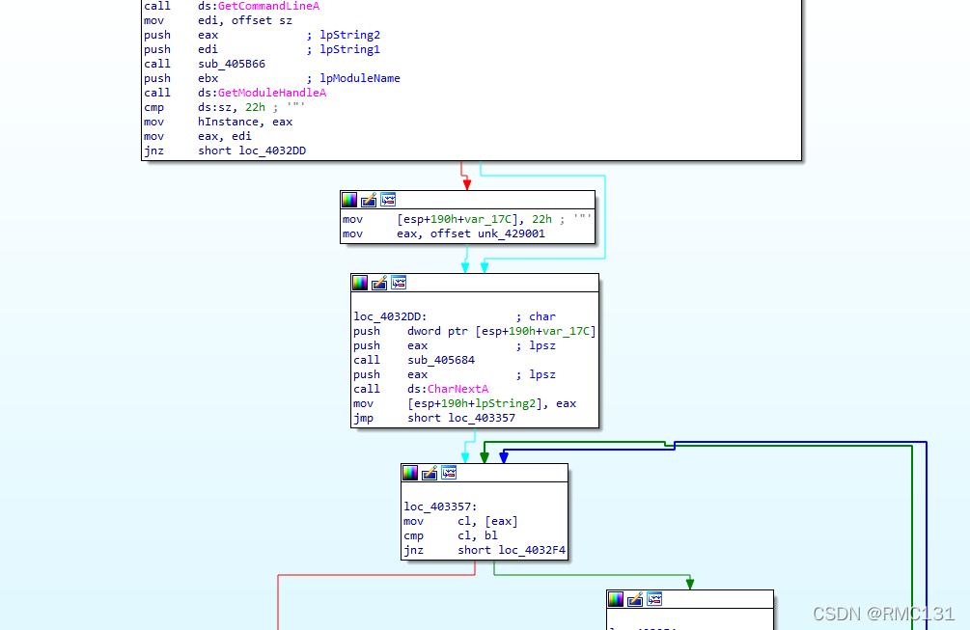Follow loc_403357 in the jmp instruction

click(482, 418)
